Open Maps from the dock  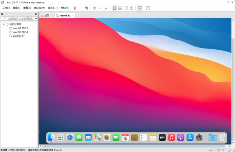coord(98,137)
